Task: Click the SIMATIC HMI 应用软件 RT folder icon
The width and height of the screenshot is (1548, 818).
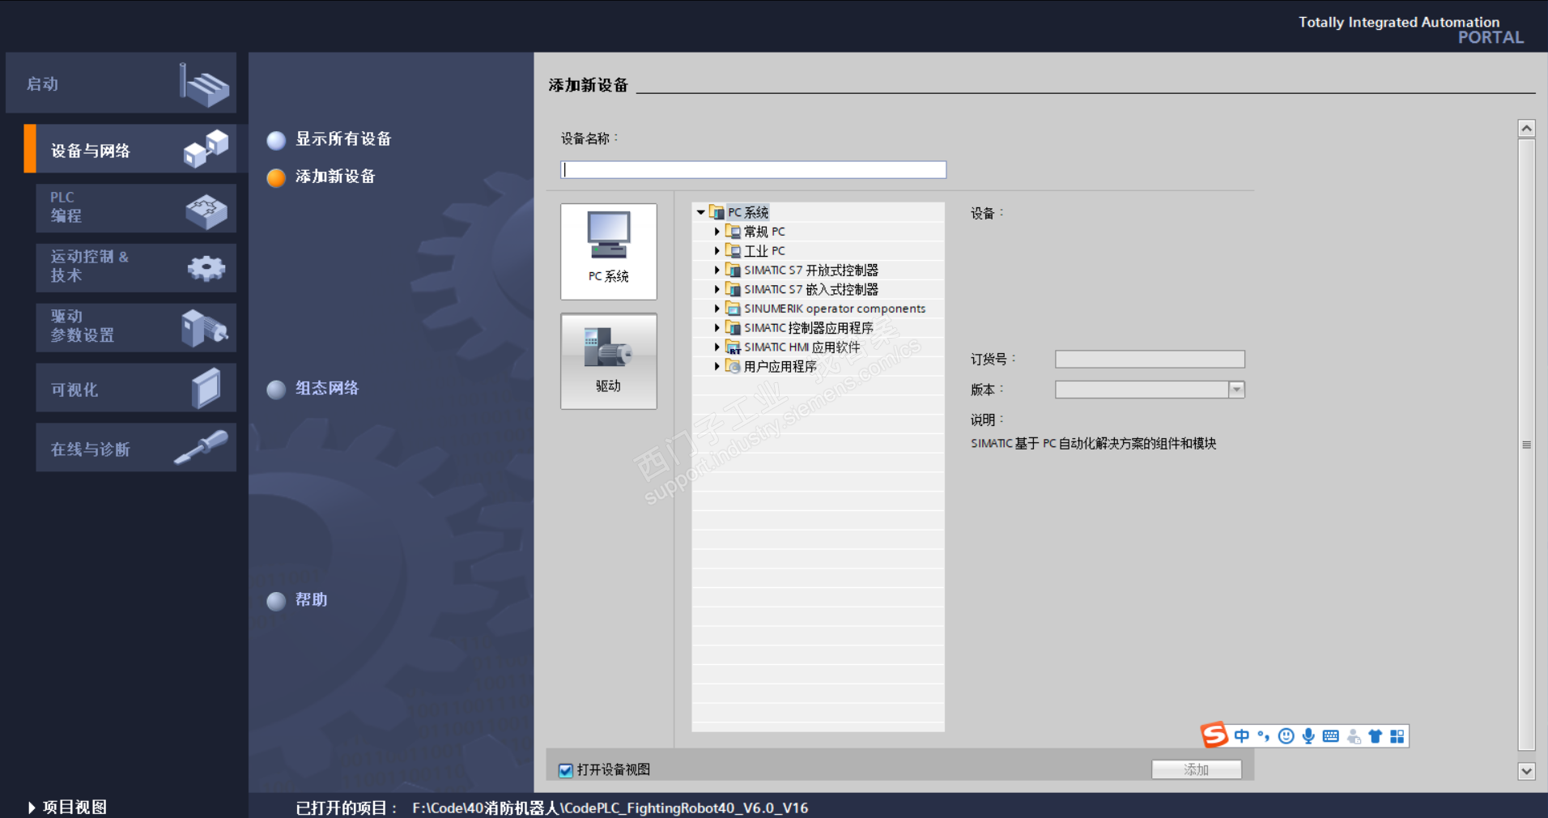Action: pyautogui.click(x=733, y=347)
